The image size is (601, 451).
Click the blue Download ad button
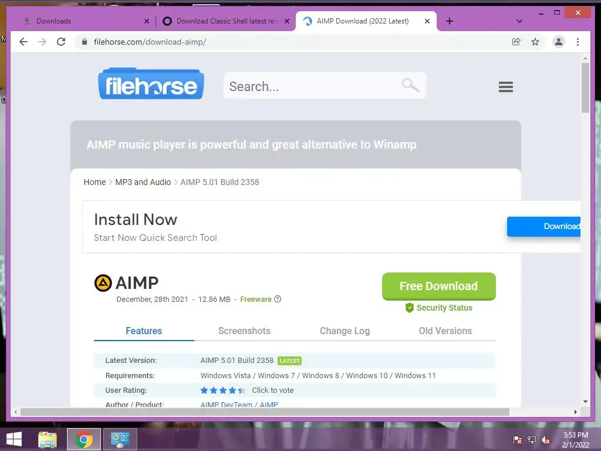543,226
